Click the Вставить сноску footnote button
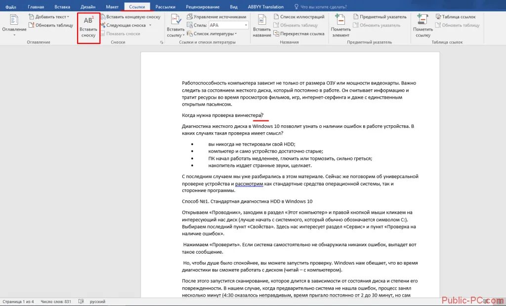Image resolution: width=506 pixels, height=306 pixels. coord(88,28)
